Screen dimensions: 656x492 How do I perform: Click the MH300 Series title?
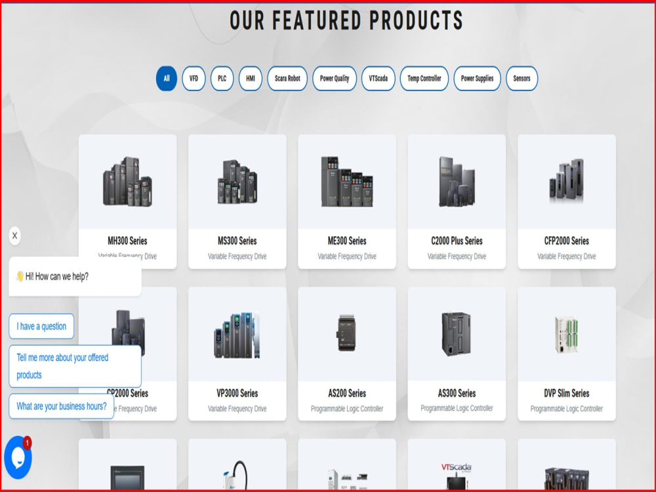pos(128,241)
